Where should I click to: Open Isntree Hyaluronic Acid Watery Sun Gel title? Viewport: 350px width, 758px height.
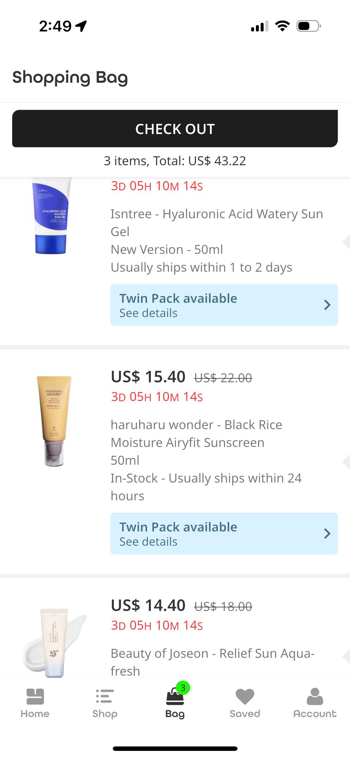216,222
